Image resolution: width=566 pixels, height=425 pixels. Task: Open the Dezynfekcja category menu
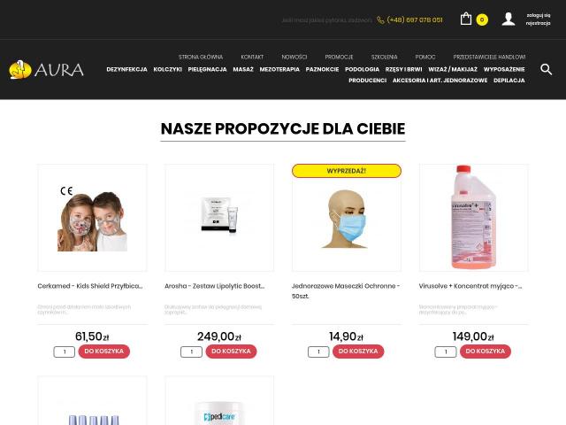click(126, 69)
